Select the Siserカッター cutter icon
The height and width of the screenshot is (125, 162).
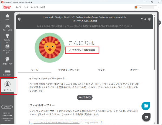[7, 72]
